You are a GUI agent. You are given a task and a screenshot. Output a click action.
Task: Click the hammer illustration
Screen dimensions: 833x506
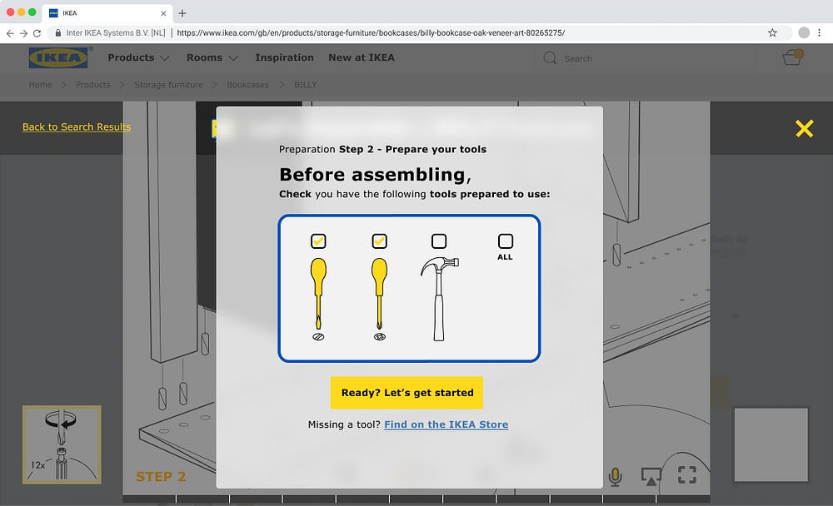[x=439, y=299]
